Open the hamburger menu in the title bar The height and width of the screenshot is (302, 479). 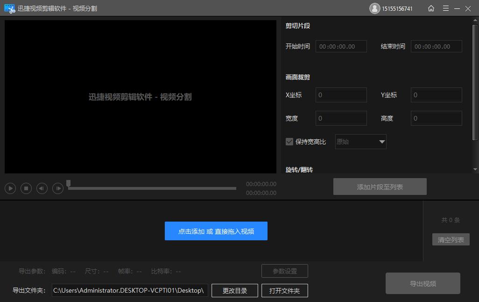[446, 8]
